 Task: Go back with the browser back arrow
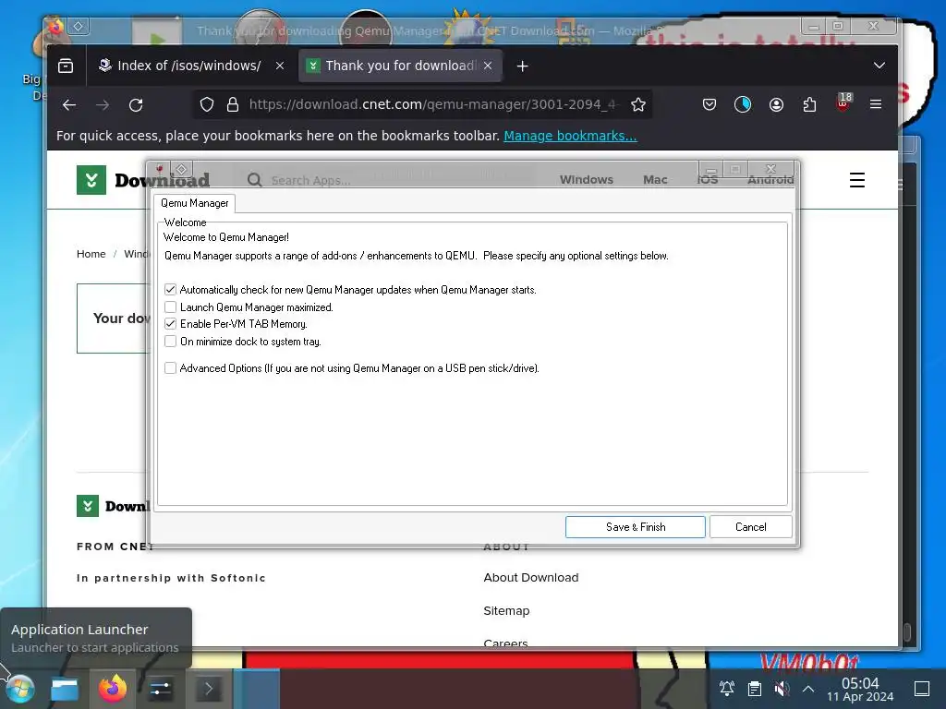tap(69, 105)
